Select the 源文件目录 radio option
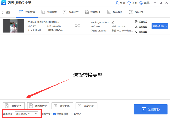This screenshot has height=118, width=170. pyautogui.click(x=54, y=114)
